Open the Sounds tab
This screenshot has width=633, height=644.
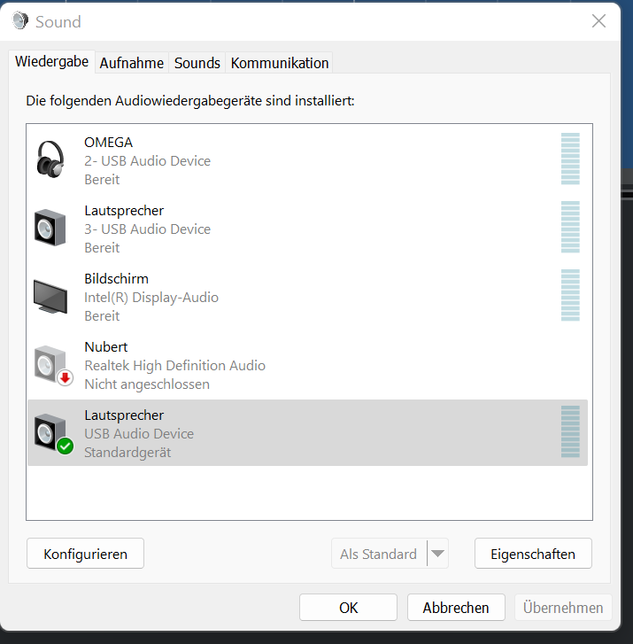pos(197,63)
